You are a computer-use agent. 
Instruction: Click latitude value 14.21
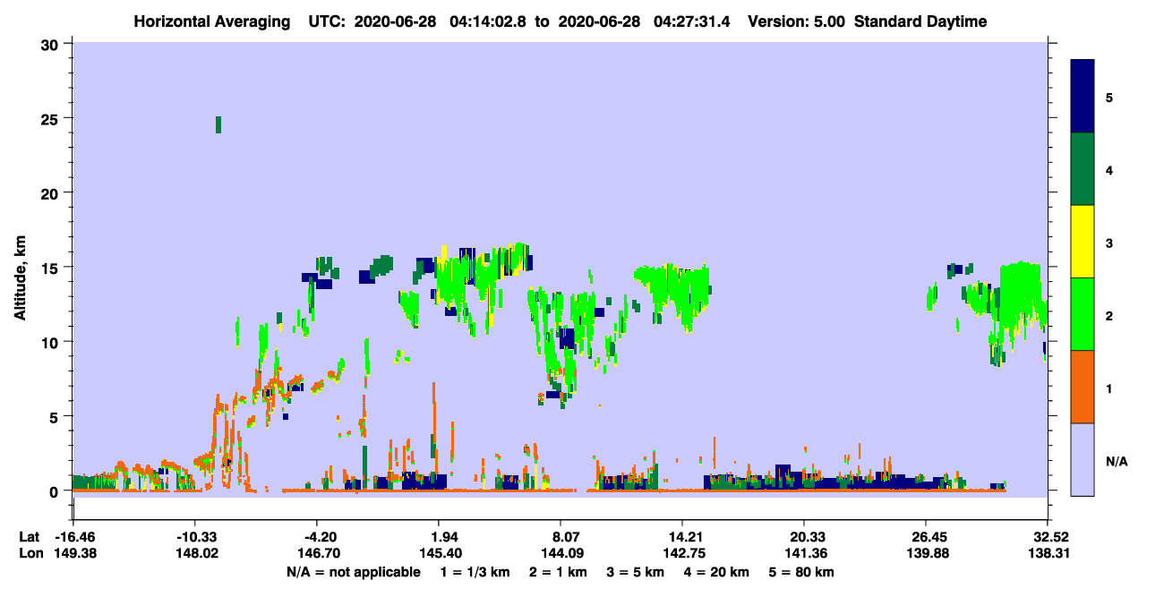[682, 537]
